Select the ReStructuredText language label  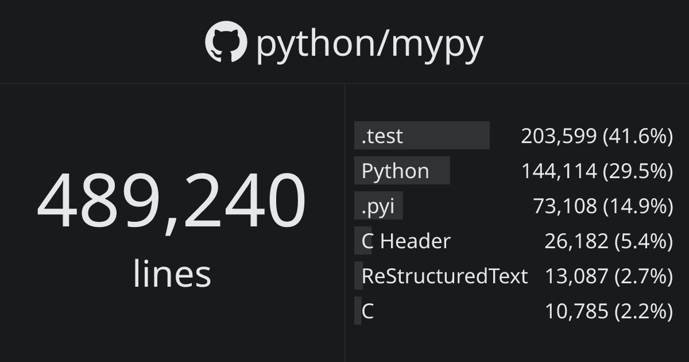click(444, 276)
